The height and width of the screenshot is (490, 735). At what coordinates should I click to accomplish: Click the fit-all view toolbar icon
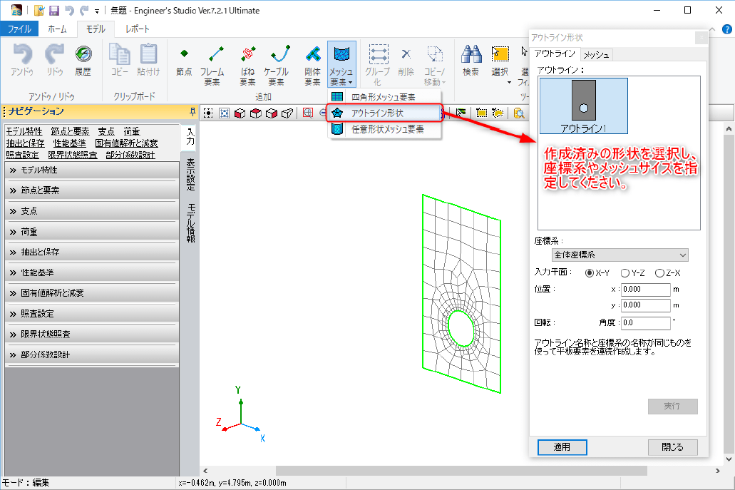tap(208, 113)
